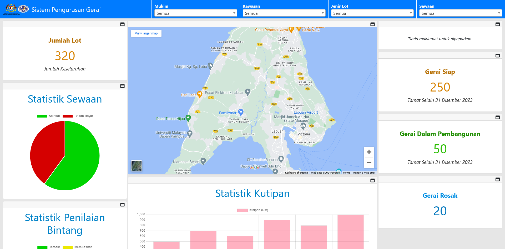Click the Seri Lada restaurant marker

click(200, 94)
